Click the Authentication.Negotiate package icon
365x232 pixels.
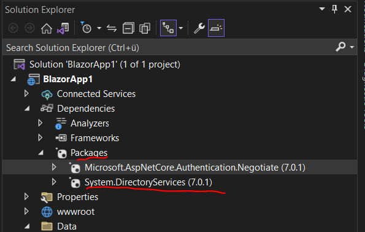75,168
